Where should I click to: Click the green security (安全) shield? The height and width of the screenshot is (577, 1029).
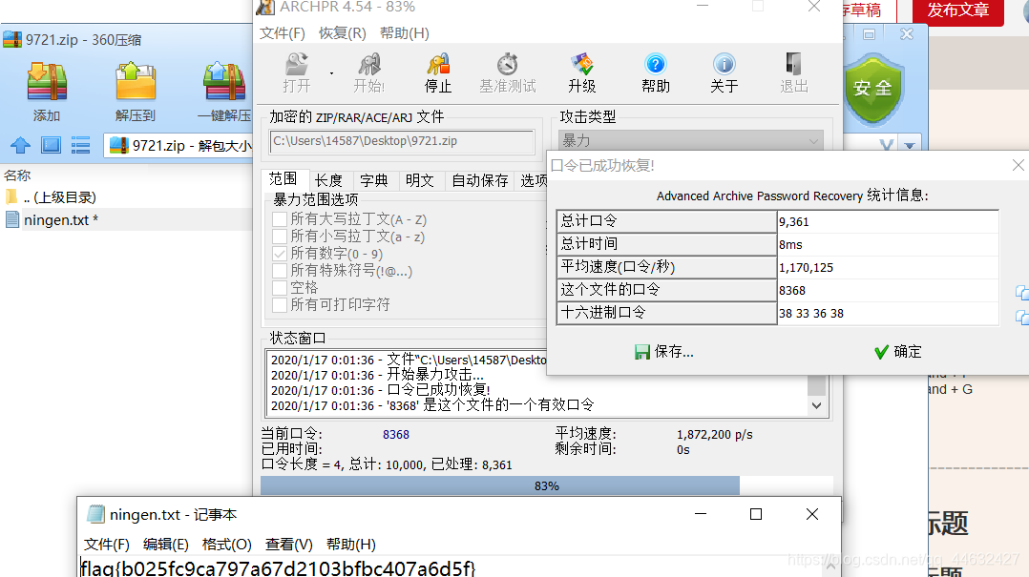point(872,89)
